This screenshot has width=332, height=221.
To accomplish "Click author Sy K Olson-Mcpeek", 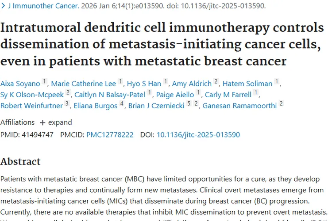I will point(32,94).
